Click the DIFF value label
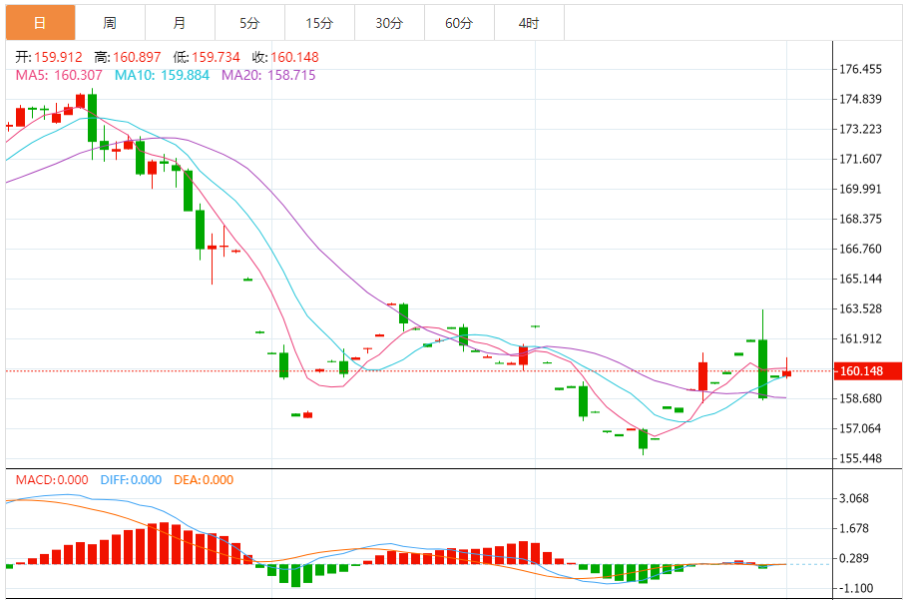Screen dimensions: 908x600 point(131,480)
